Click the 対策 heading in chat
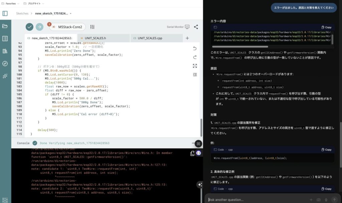342x203 pixels. click(x=213, y=115)
